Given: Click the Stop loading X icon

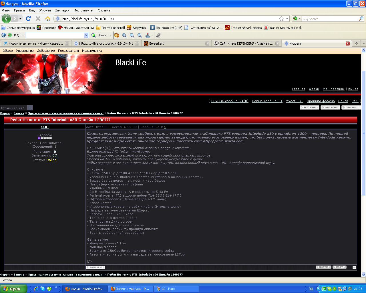Looking at the screenshot, I should (x=38, y=19).
